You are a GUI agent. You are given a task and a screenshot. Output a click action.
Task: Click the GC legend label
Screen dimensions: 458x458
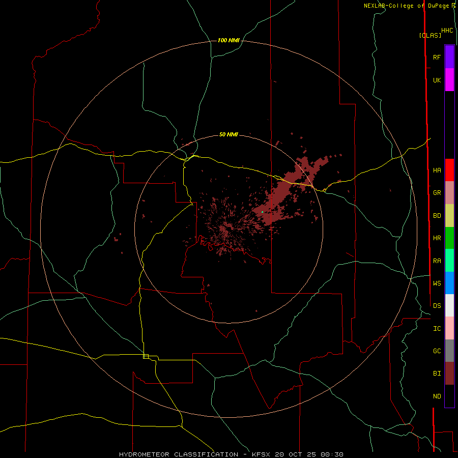pyautogui.click(x=437, y=351)
